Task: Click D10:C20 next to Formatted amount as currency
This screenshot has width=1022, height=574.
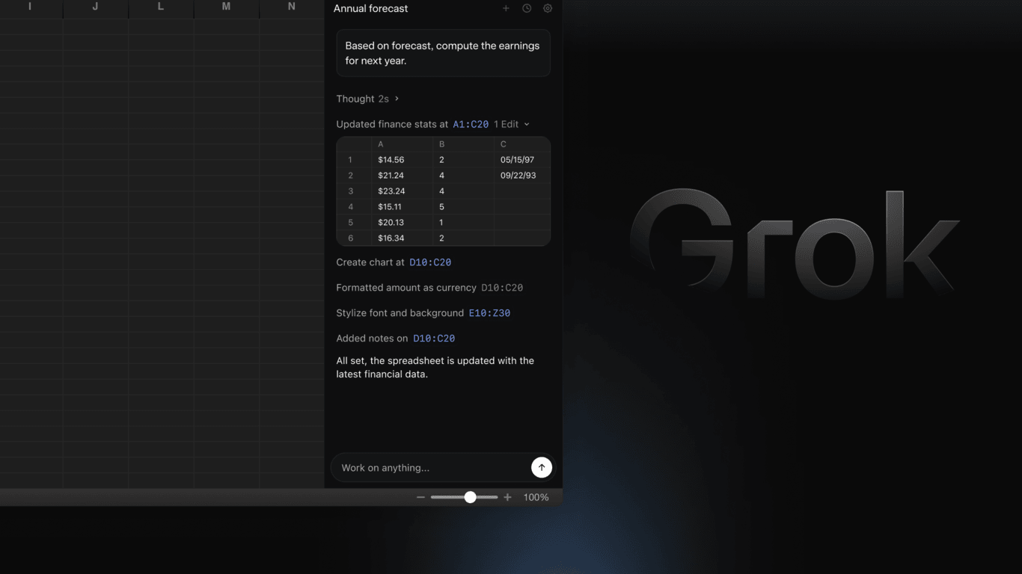Action: [x=502, y=288]
